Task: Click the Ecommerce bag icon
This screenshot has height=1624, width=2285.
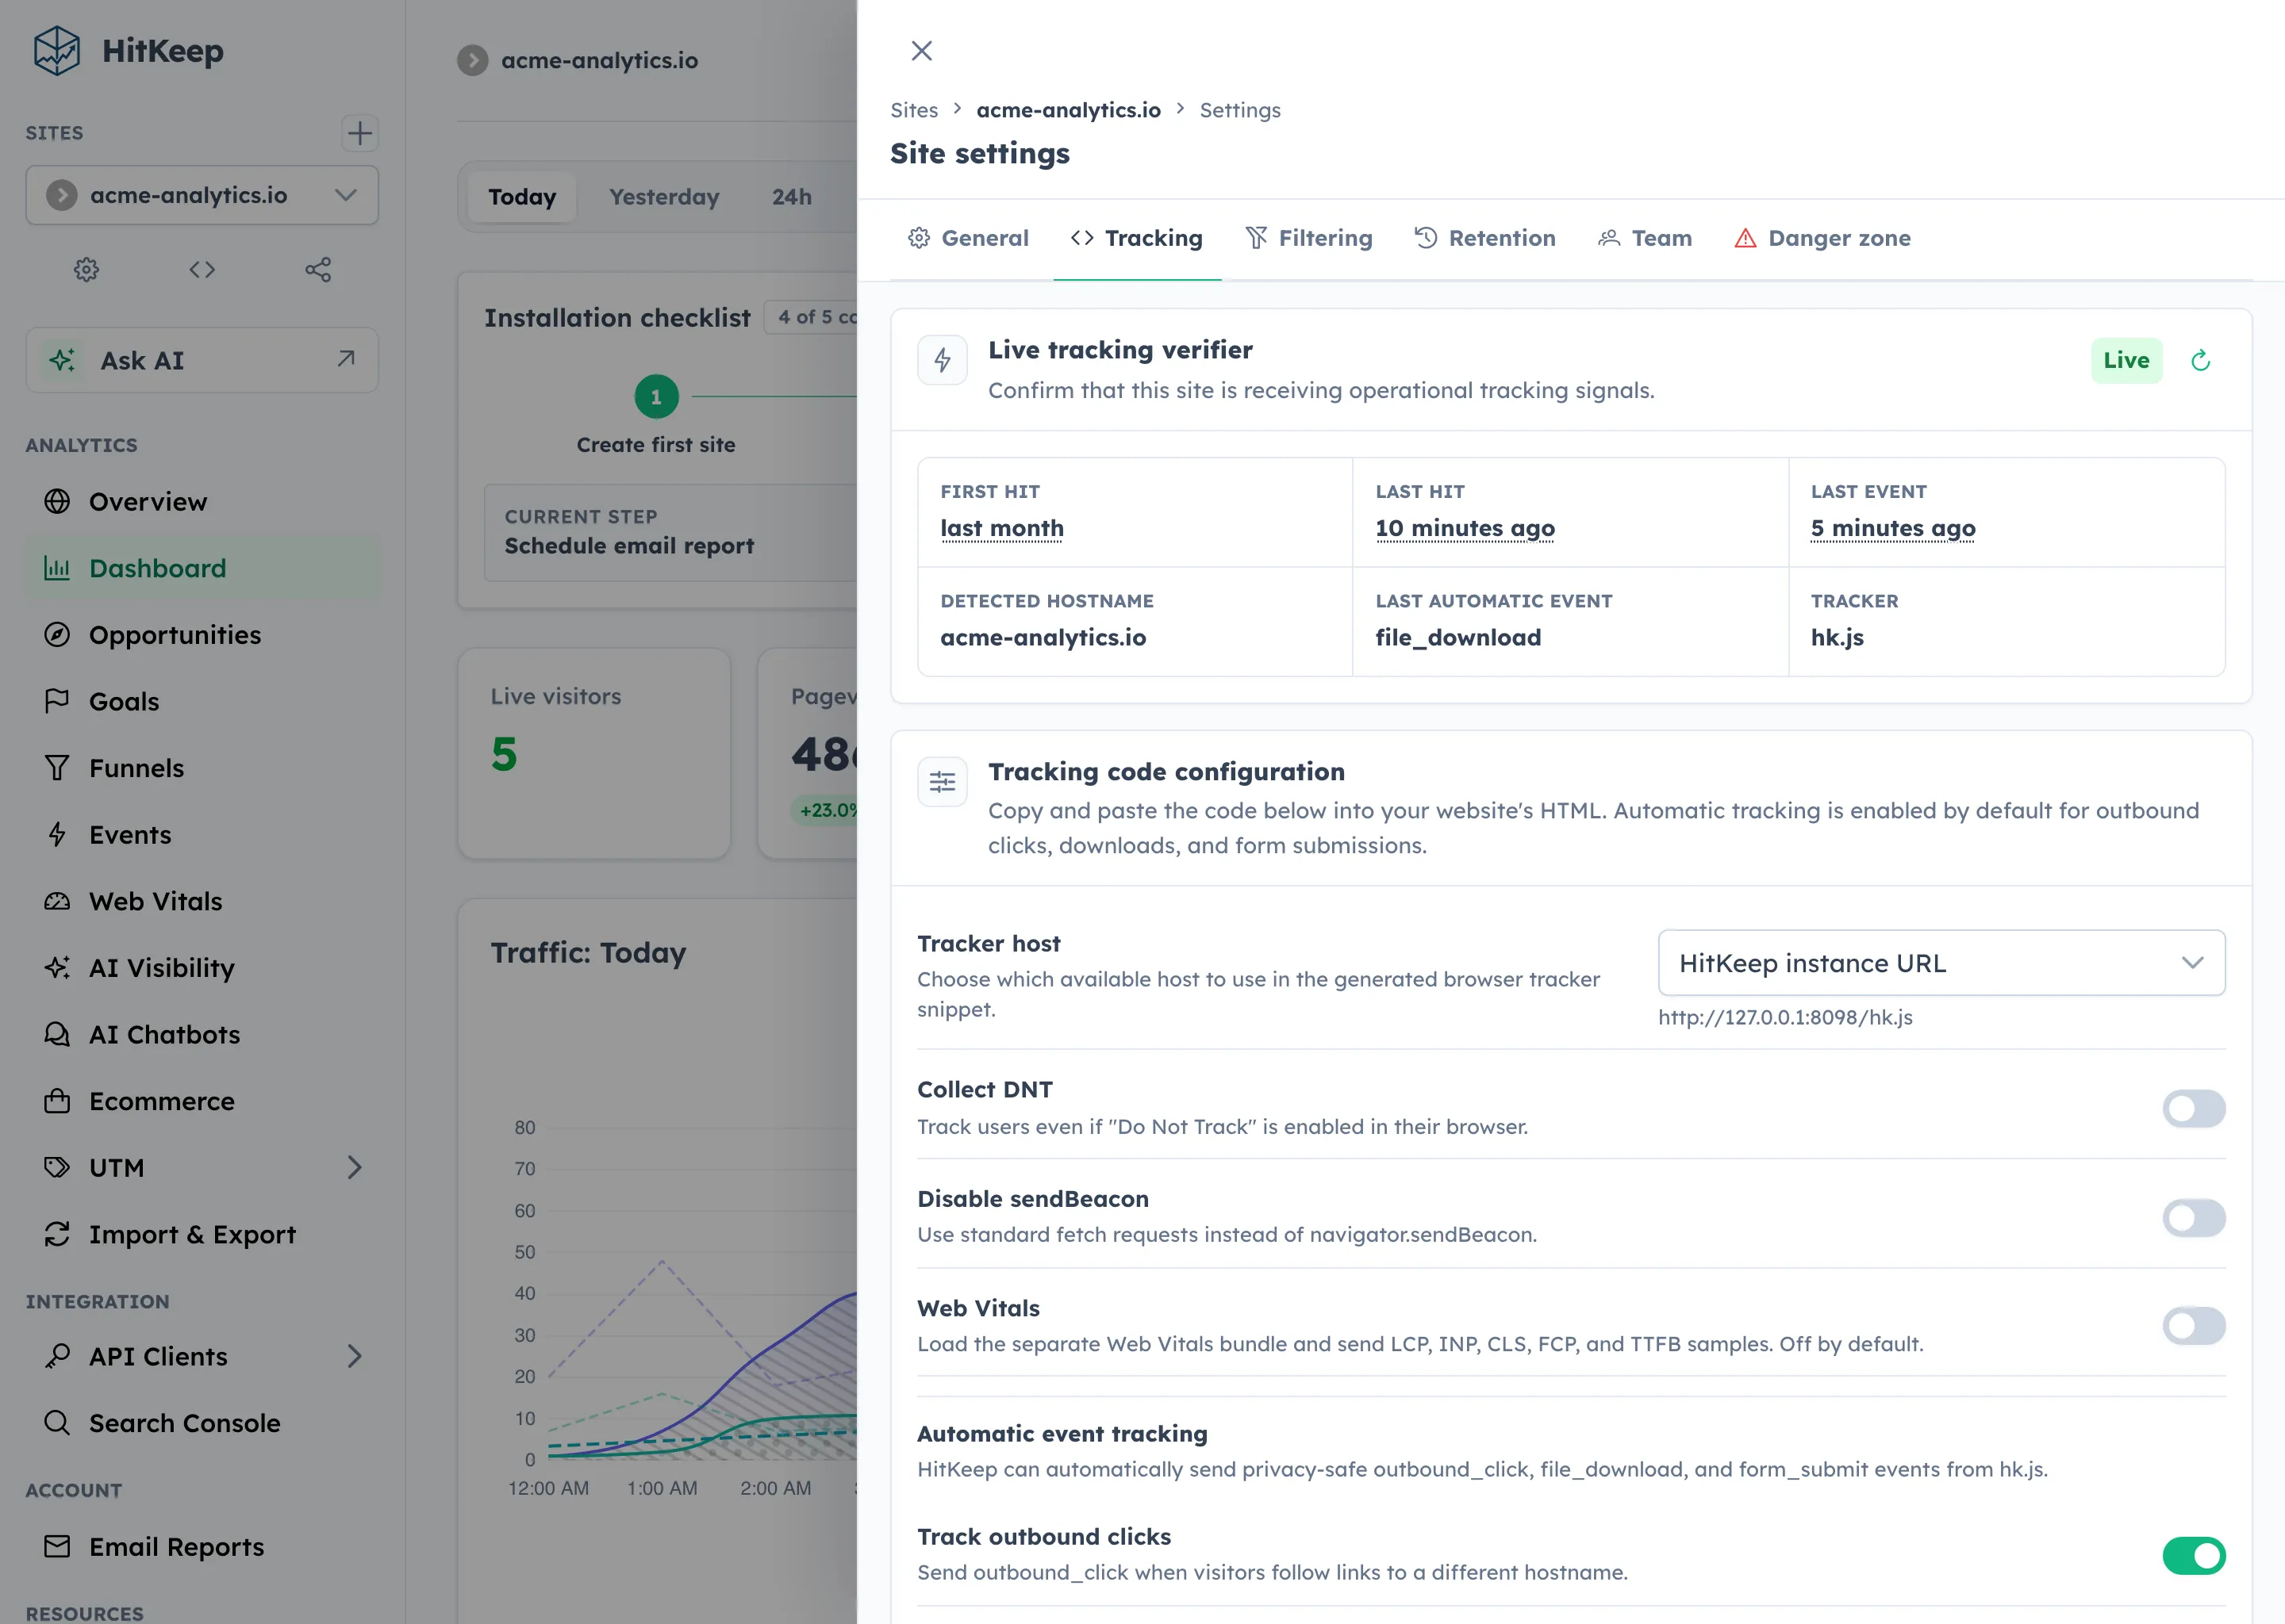Action: pos(57,1101)
